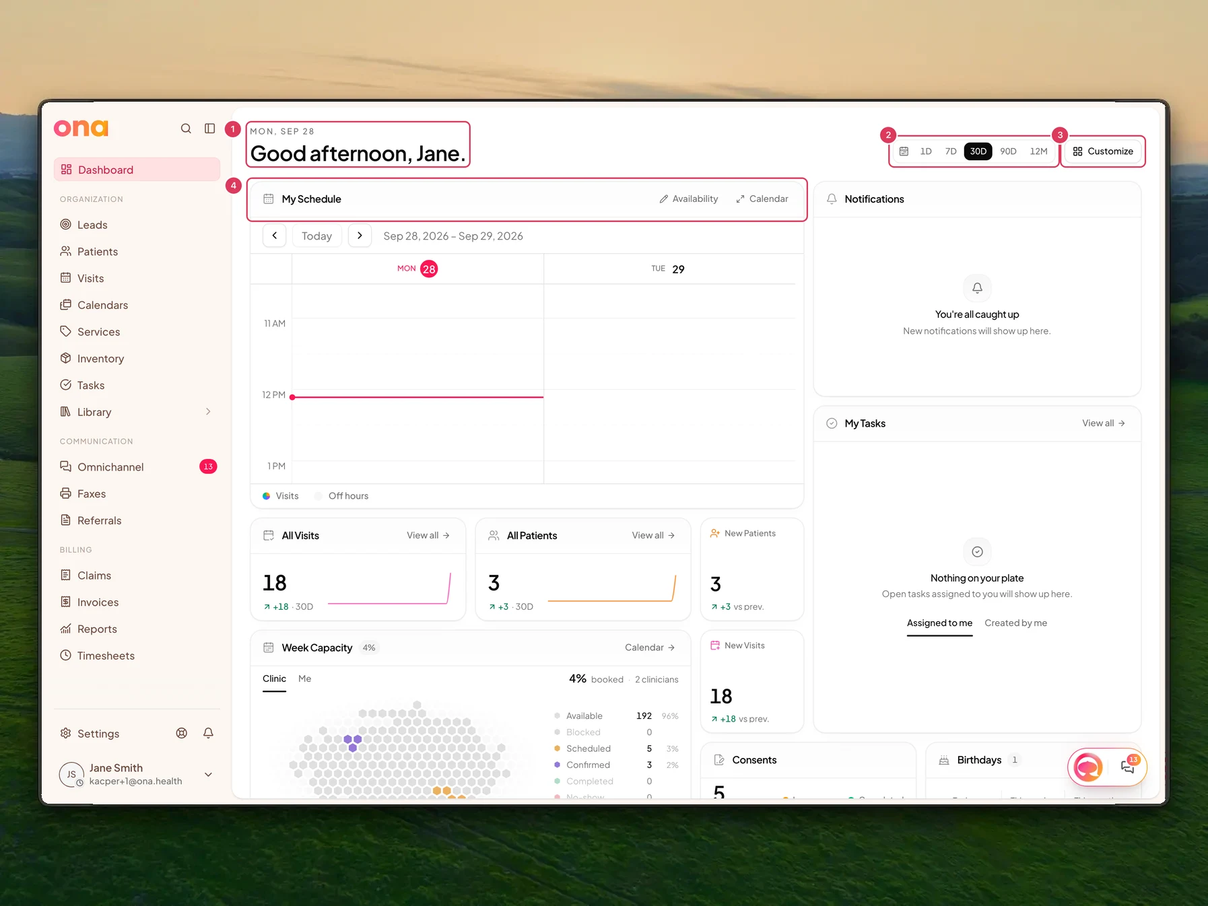Screen dimensions: 1208x906
Task: Open Tasks in the sidebar
Action: point(137,386)
